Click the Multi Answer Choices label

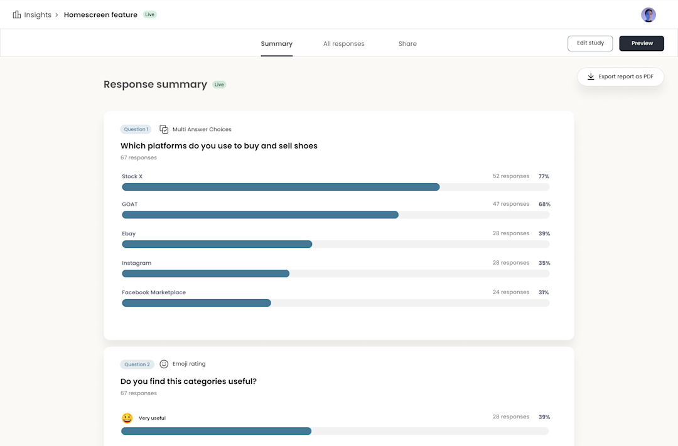[x=202, y=129]
